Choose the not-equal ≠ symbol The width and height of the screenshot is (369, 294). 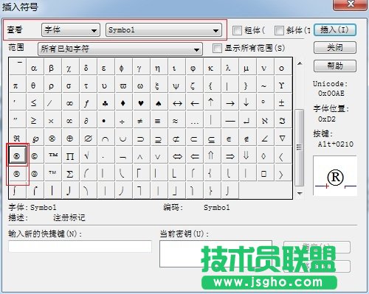click(x=142, y=120)
